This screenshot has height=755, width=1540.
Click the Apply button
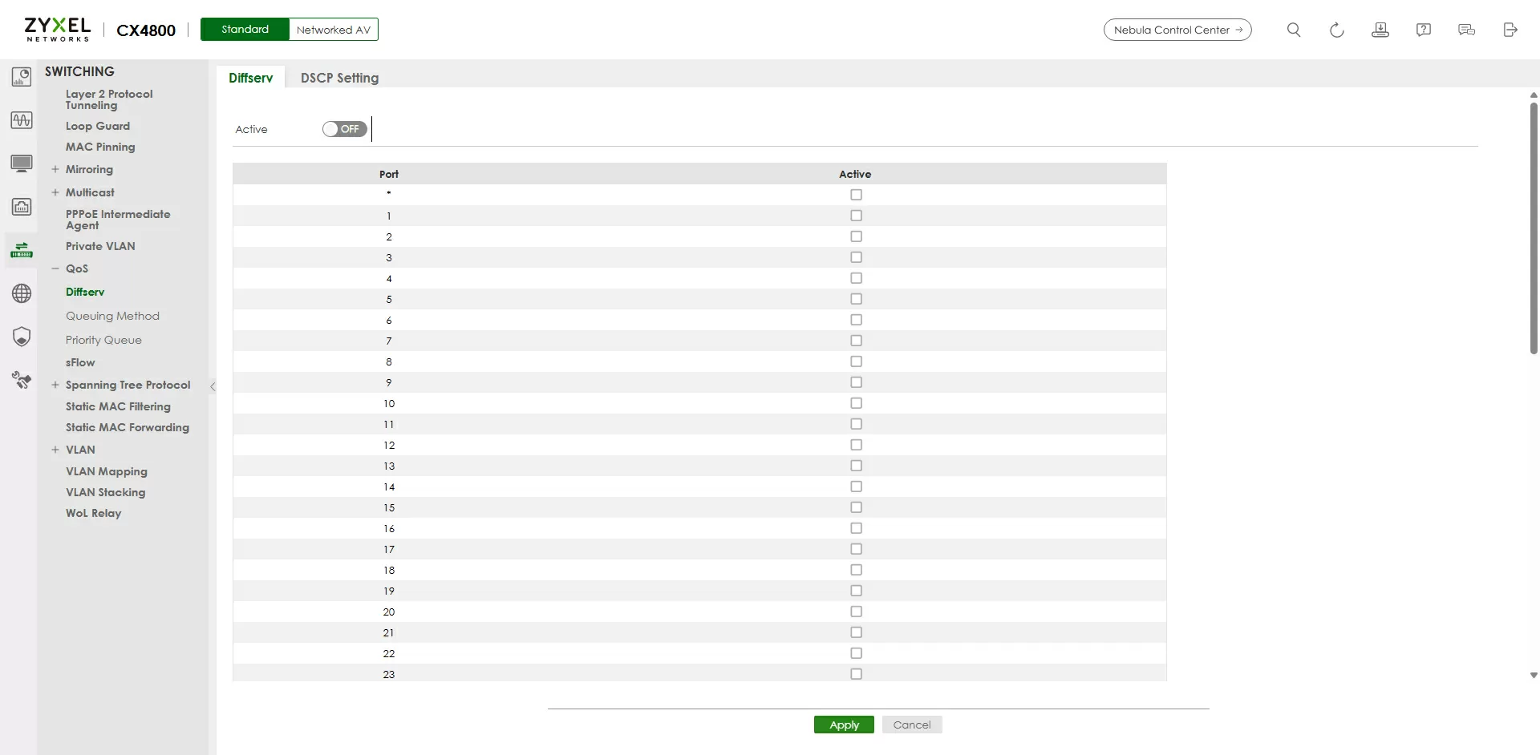[844, 725]
